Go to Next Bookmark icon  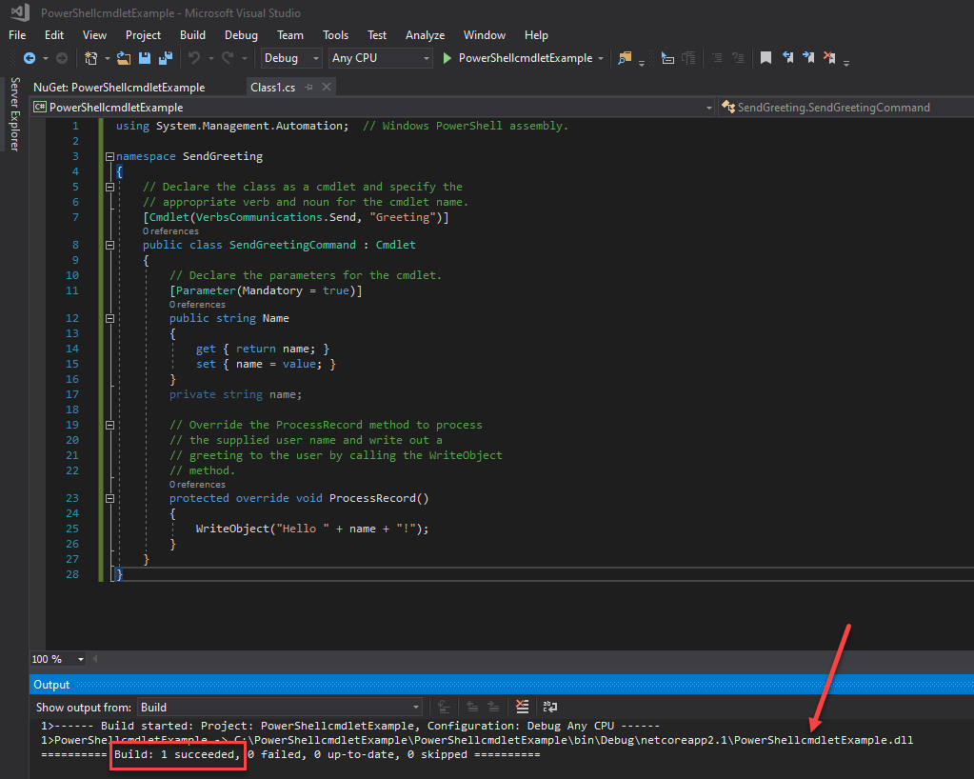[x=808, y=58]
